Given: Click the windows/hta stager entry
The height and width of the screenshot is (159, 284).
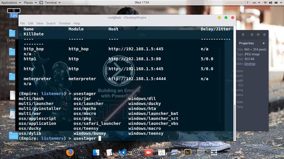Looking at the screenshot, I should 142,109.
